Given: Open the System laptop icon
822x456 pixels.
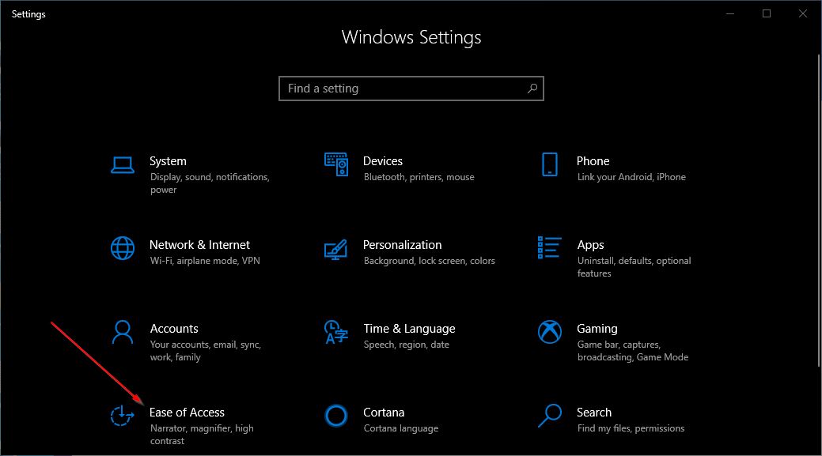Looking at the screenshot, I should point(122,165).
